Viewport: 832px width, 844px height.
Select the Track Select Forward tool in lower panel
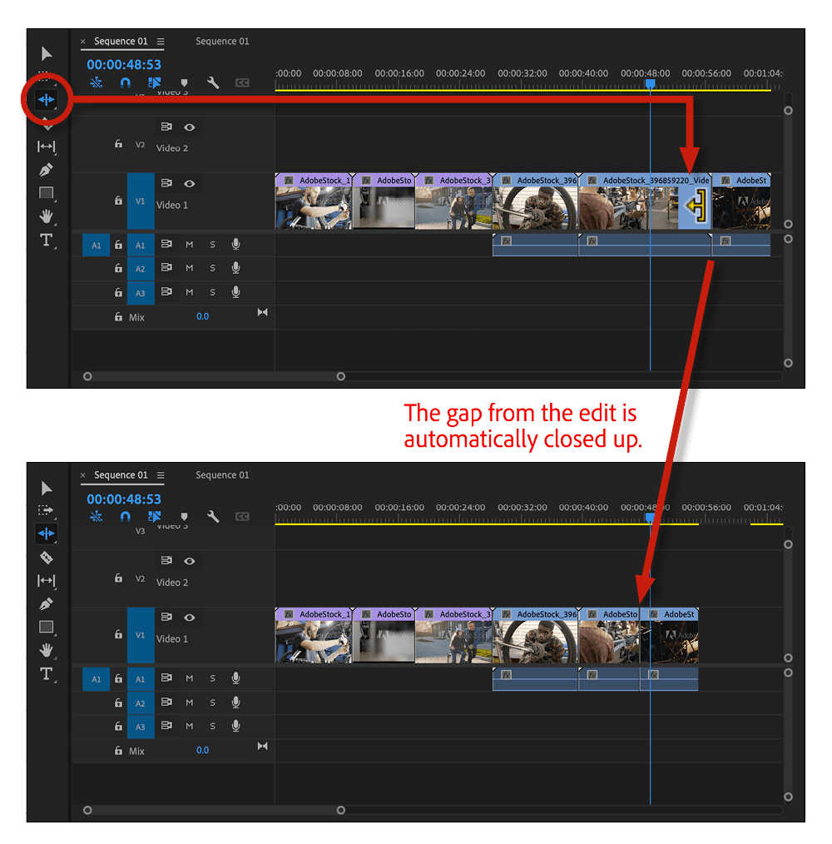click(47, 509)
